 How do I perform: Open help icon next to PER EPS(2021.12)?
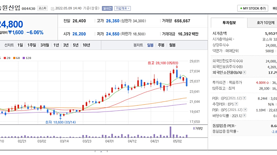[x=244, y=98]
